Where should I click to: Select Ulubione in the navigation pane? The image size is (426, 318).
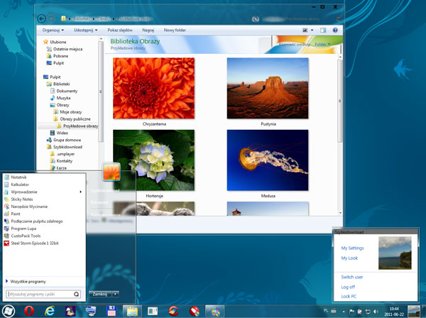click(55, 42)
